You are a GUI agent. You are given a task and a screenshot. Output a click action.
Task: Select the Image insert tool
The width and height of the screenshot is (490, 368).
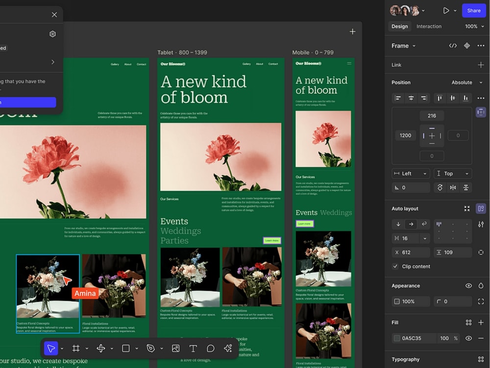pos(175,348)
